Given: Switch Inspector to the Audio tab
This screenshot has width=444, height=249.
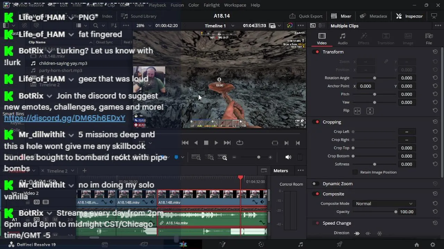Looking at the screenshot, I should coord(342,39).
